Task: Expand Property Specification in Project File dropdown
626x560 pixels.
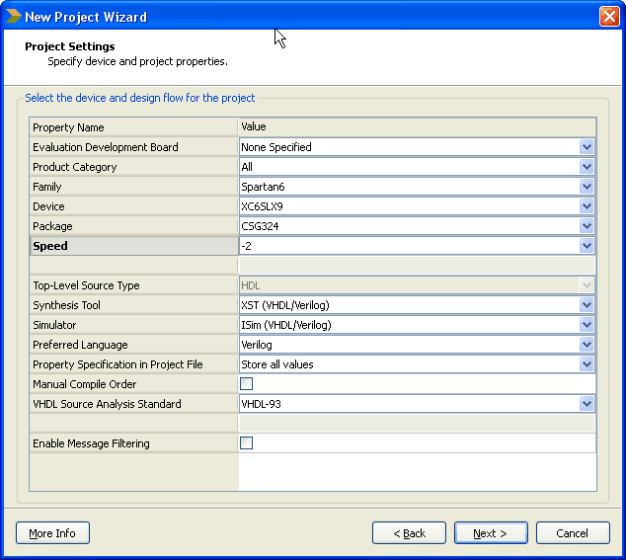Action: (x=587, y=364)
